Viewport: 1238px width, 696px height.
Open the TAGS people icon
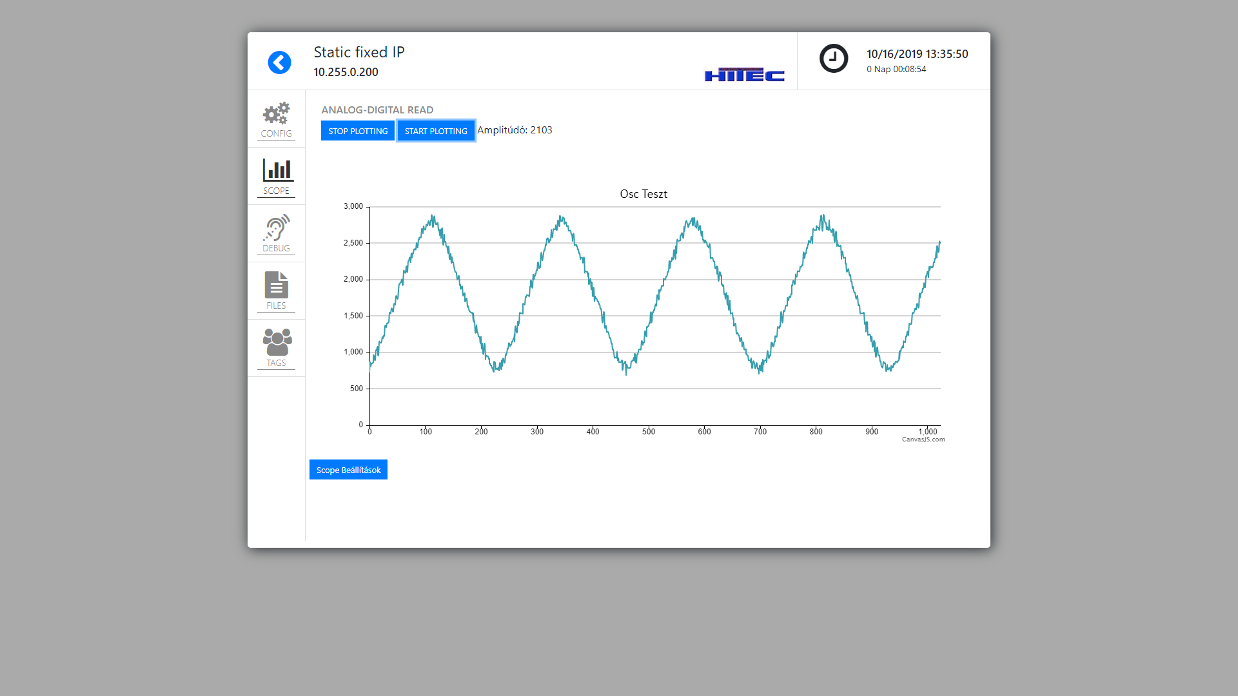click(x=277, y=342)
